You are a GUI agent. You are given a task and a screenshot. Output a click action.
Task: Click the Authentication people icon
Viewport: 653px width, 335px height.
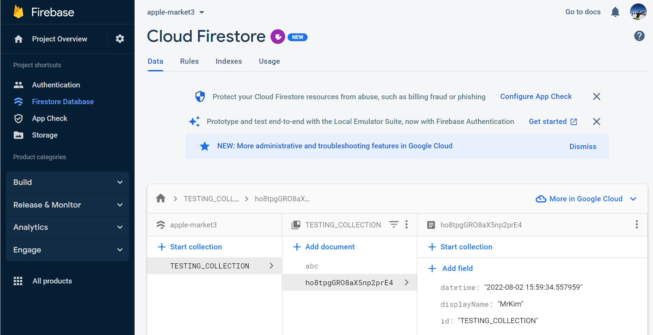click(x=18, y=85)
